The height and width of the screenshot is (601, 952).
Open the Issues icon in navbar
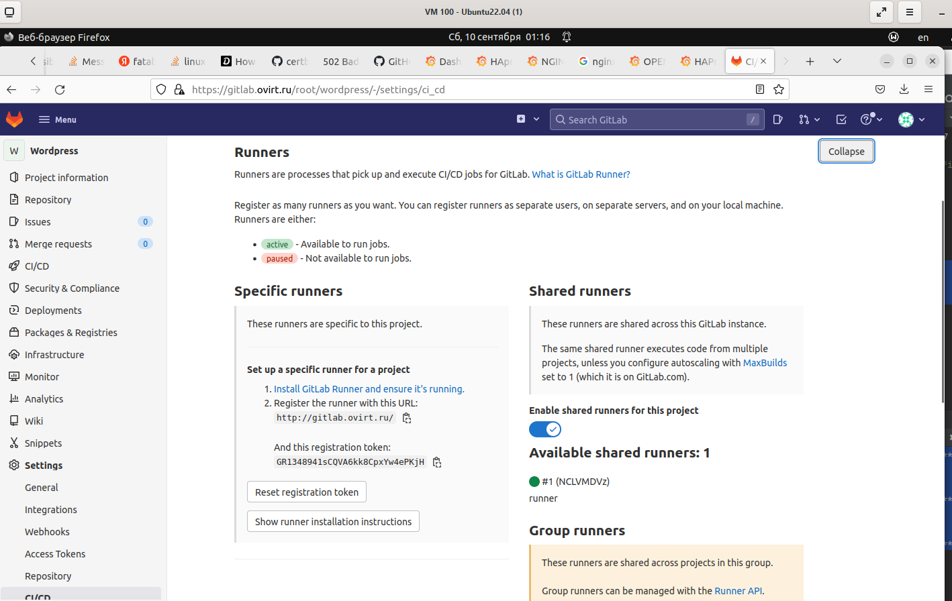[x=777, y=119]
